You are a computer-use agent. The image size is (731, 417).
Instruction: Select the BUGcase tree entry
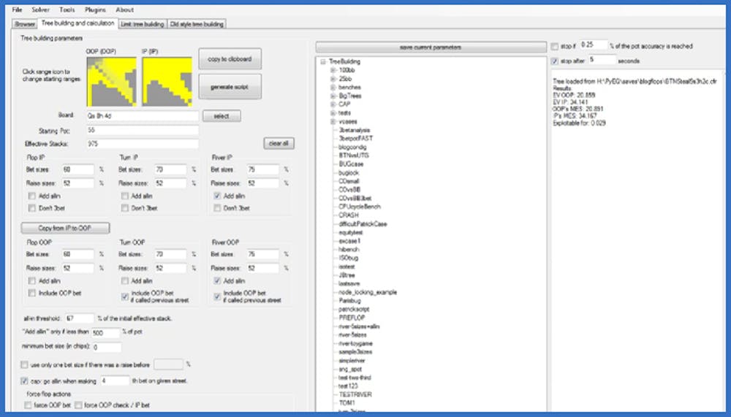[x=351, y=164]
